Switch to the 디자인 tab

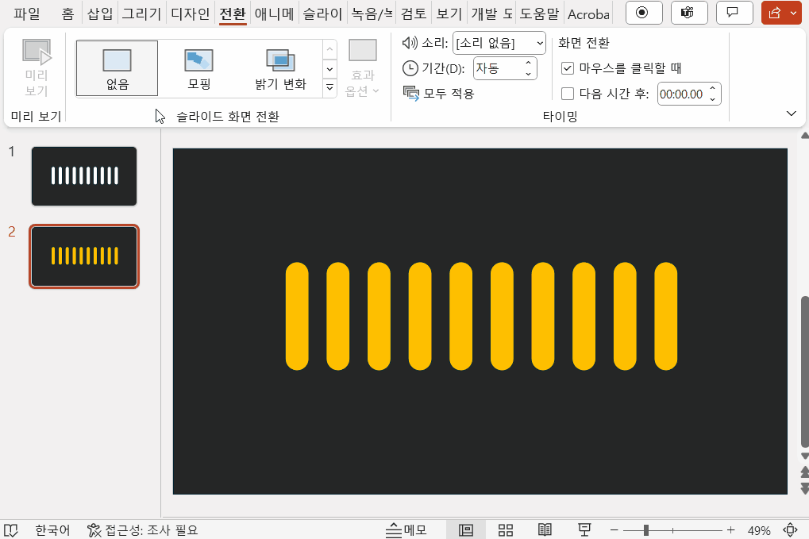[190, 13]
